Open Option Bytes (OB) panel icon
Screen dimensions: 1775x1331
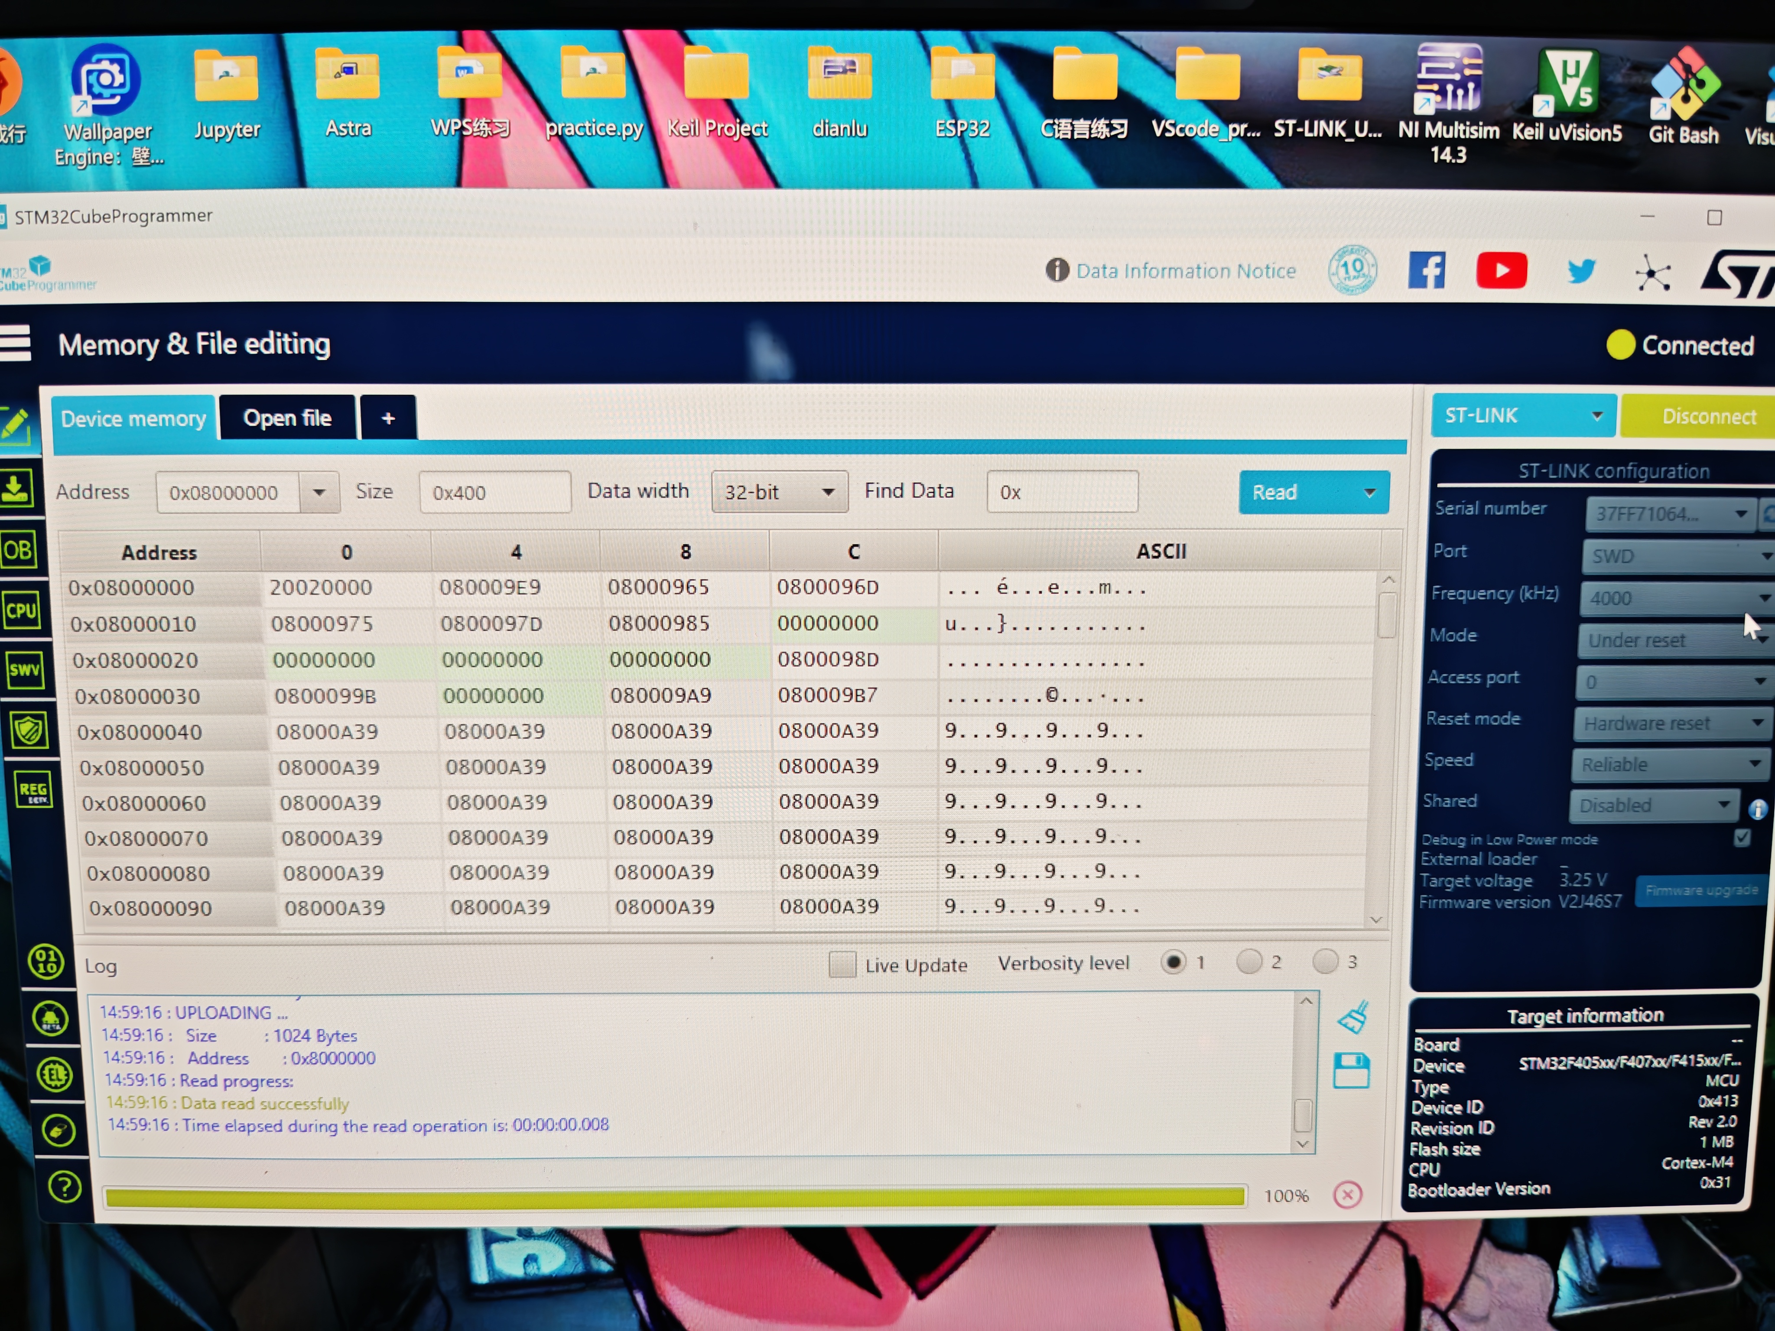[x=19, y=550]
